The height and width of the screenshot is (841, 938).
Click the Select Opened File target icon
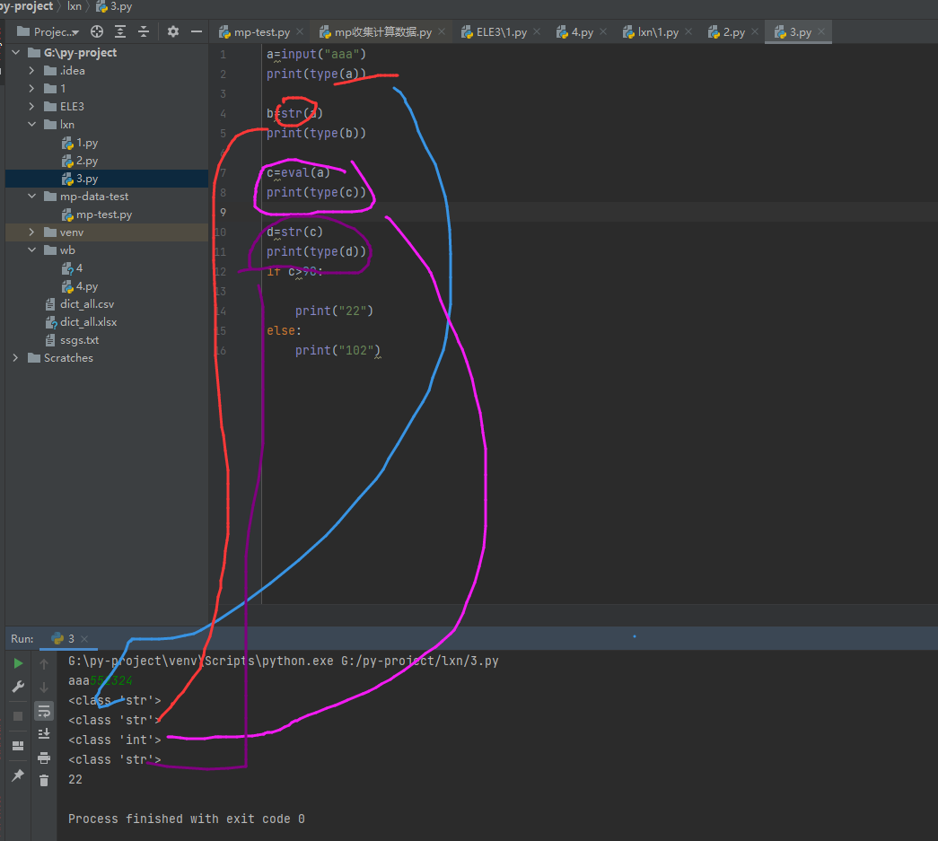[x=97, y=31]
